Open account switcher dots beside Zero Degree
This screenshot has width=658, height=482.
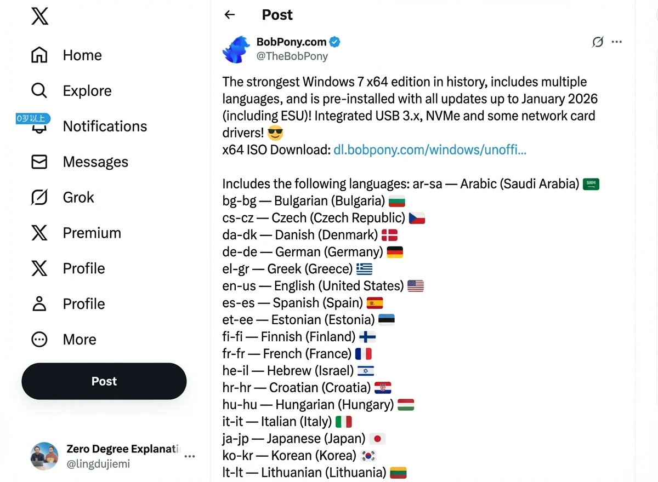(x=190, y=456)
